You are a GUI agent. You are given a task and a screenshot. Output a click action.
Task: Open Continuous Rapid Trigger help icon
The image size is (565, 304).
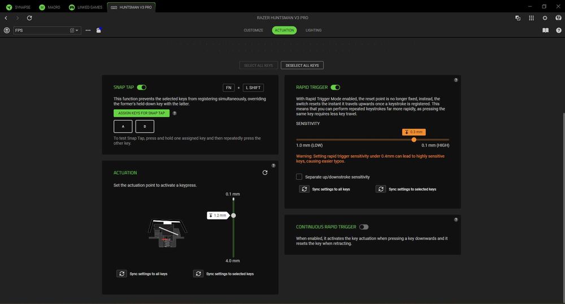click(456, 219)
